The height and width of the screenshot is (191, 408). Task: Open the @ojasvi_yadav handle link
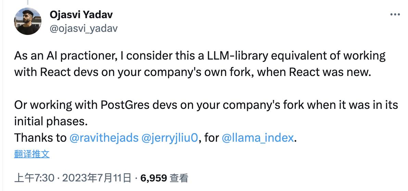(x=84, y=28)
